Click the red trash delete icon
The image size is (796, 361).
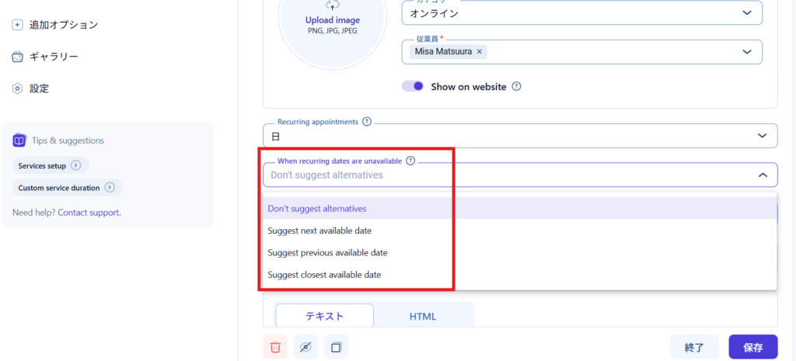(275, 347)
